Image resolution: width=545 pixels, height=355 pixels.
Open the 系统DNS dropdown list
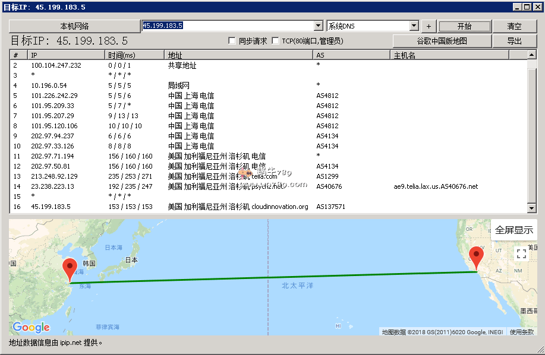pyautogui.click(x=414, y=26)
